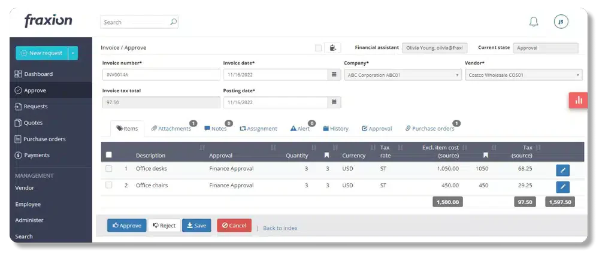This screenshot has width=599, height=258.
Task: Click the 1,597.50 grand total
Action: pos(560,202)
